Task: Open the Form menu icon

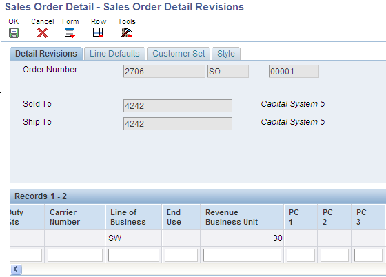Action: (70, 32)
